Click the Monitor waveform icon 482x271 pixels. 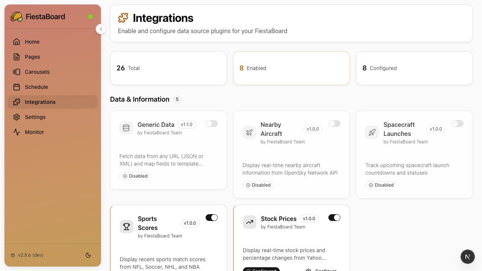(17, 132)
